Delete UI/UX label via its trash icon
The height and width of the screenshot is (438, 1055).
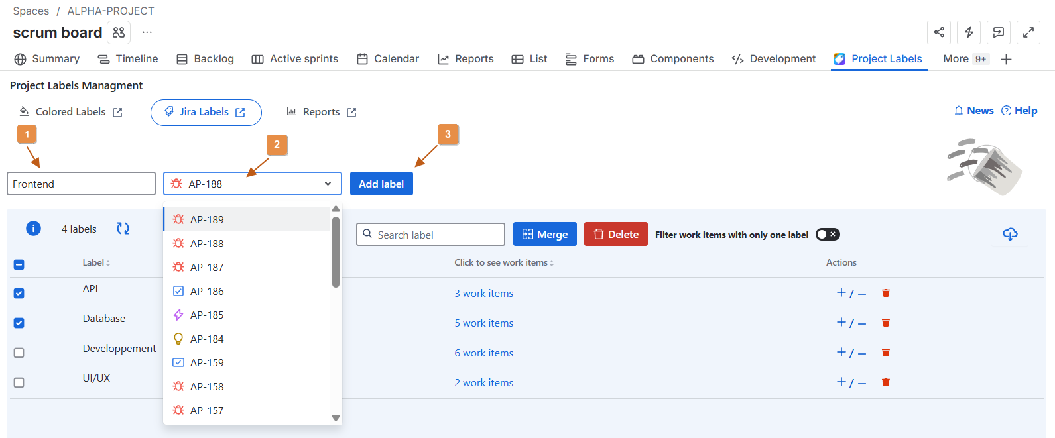886,382
